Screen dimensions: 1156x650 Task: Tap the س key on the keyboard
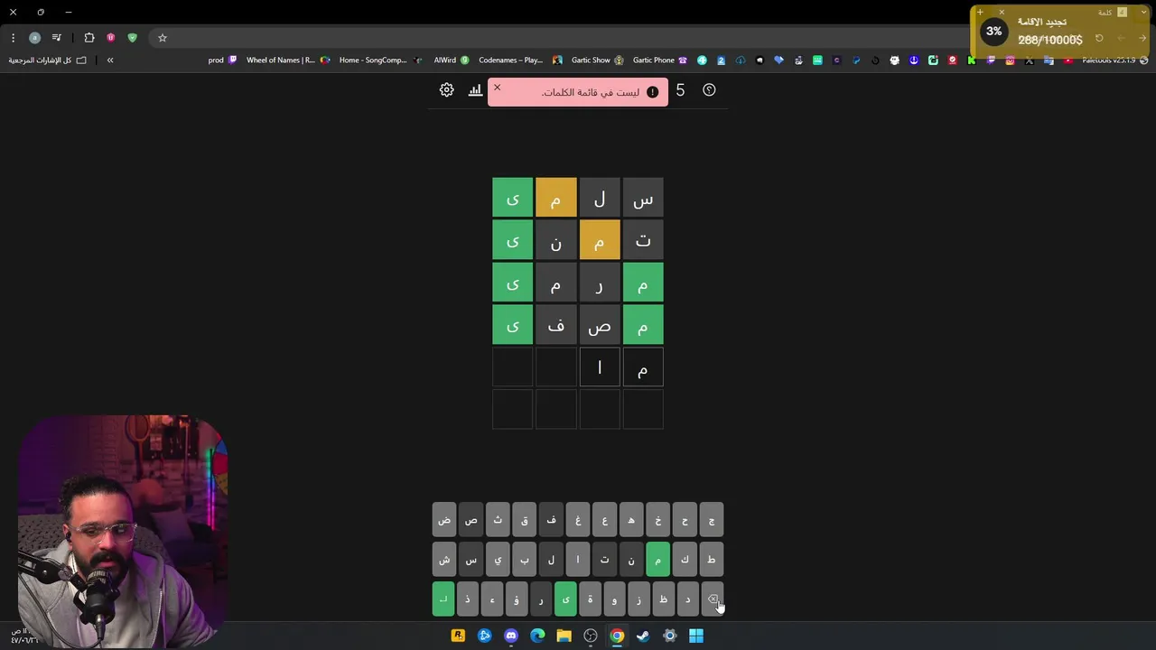(x=471, y=560)
